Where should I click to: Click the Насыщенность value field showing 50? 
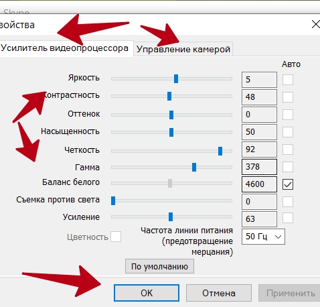[259, 132]
